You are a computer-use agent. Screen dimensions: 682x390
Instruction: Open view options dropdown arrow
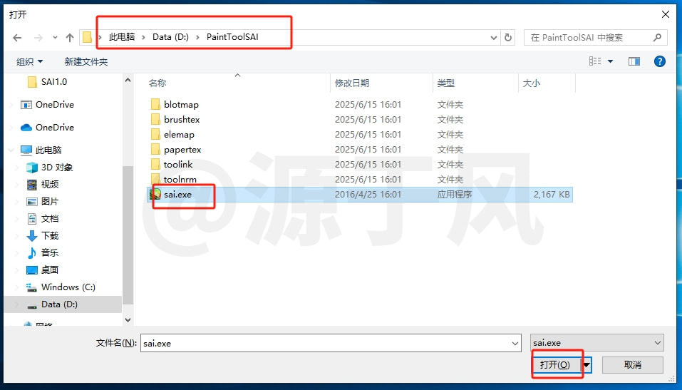pyautogui.click(x=610, y=61)
